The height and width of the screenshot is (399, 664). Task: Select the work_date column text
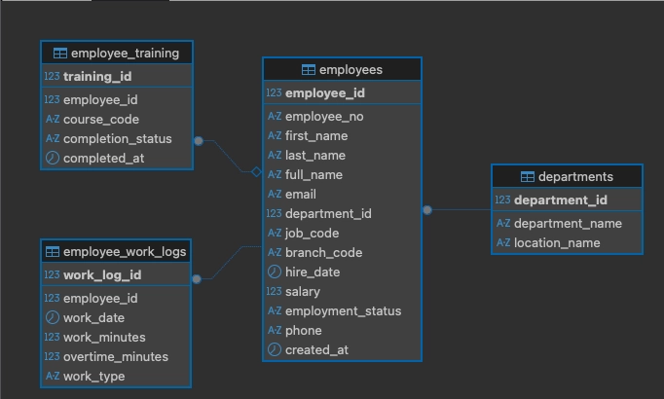tap(93, 318)
